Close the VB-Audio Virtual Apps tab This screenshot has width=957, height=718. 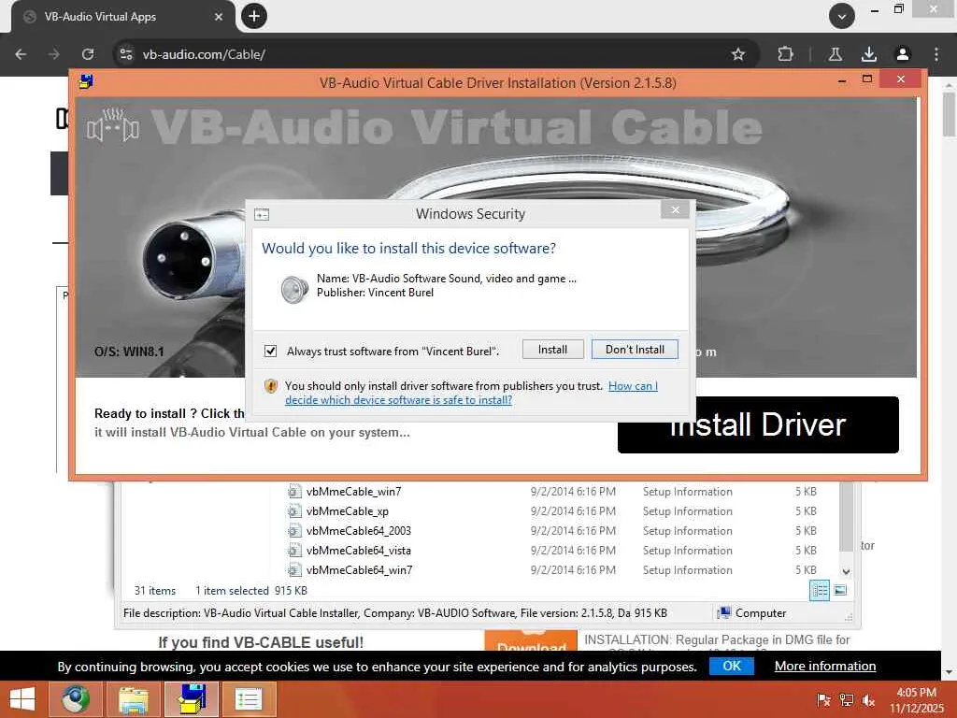tap(219, 17)
